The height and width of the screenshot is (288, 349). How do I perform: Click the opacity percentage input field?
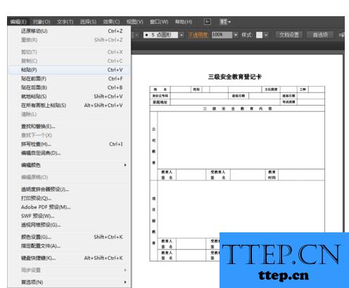[222, 35]
